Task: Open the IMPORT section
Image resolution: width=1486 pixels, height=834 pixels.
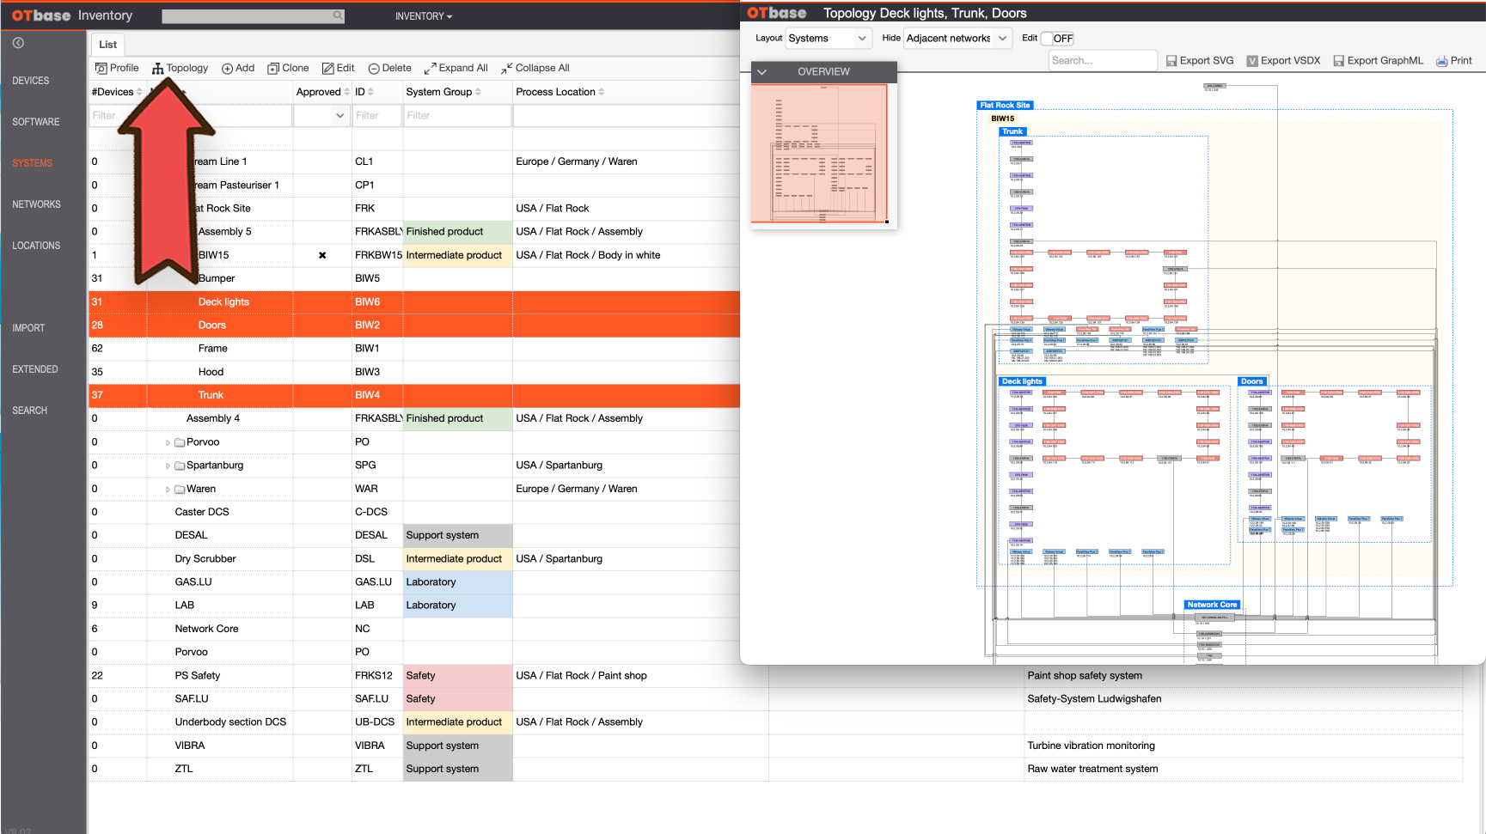Action: [28, 328]
